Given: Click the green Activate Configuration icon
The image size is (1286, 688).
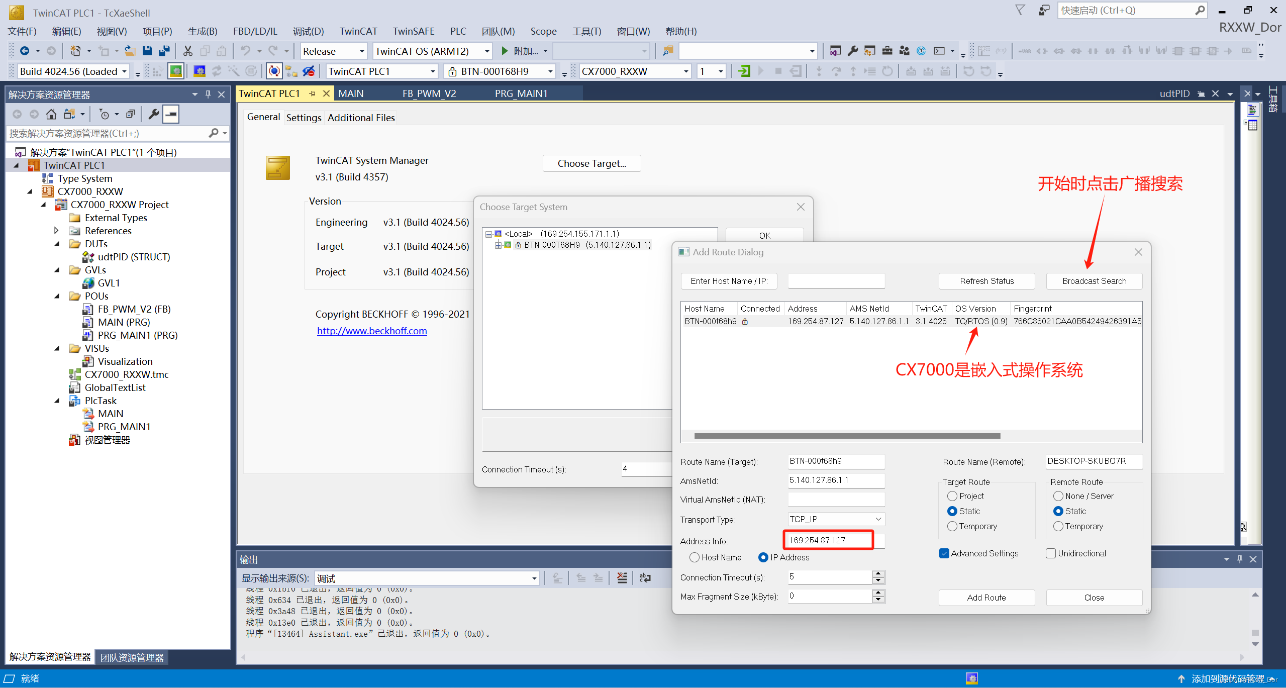Looking at the screenshot, I should click(175, 71).
